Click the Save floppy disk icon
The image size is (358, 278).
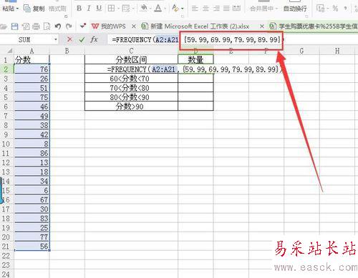[14, 26]
